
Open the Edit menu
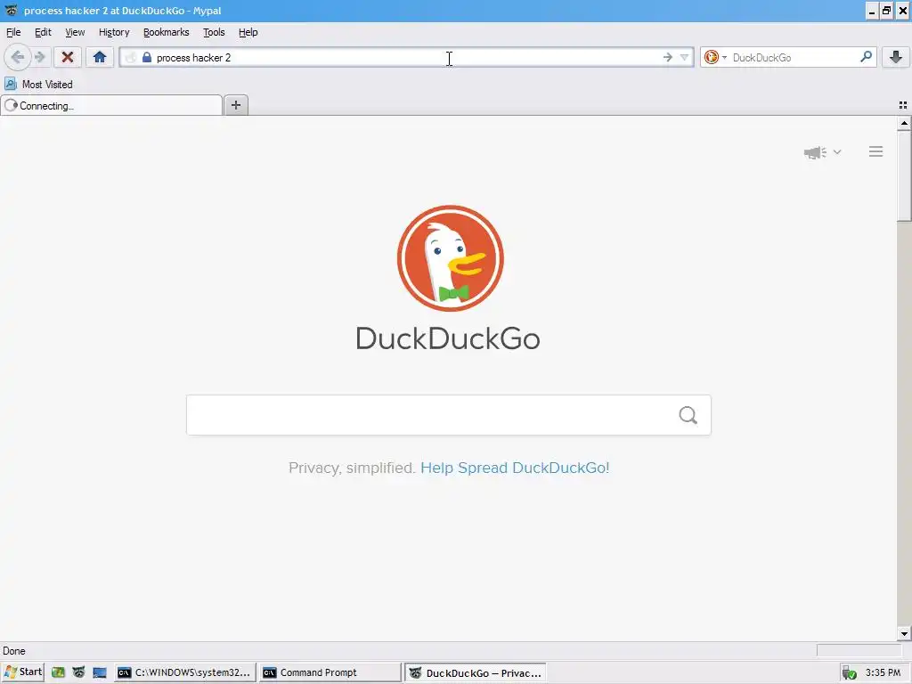click(x=43, y=32)
